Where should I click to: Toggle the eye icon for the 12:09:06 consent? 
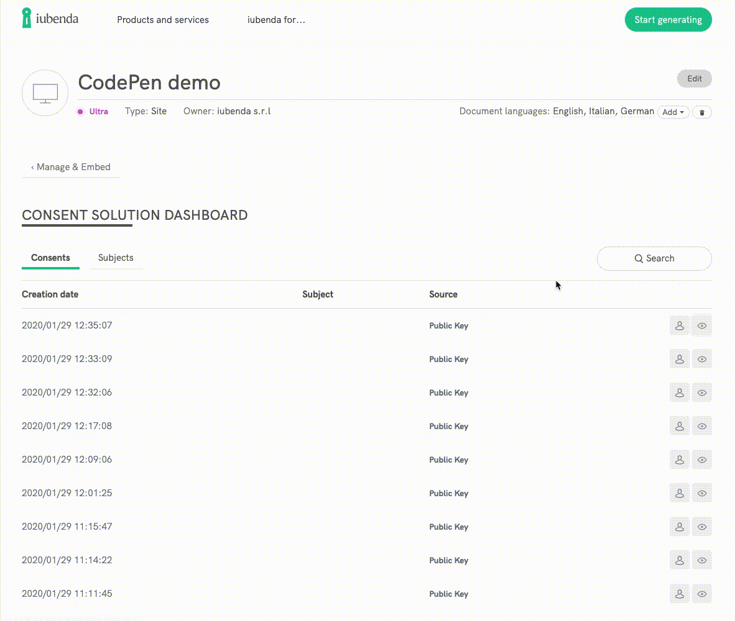coord(702,459)
